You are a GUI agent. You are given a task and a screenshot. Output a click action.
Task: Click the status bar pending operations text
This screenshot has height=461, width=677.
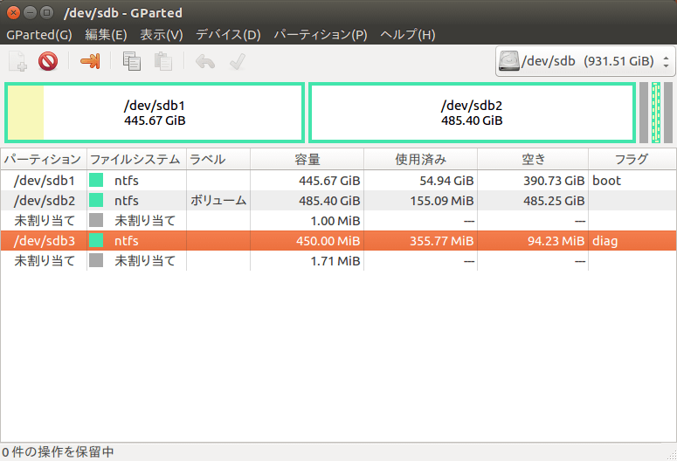tap(58, 452)
